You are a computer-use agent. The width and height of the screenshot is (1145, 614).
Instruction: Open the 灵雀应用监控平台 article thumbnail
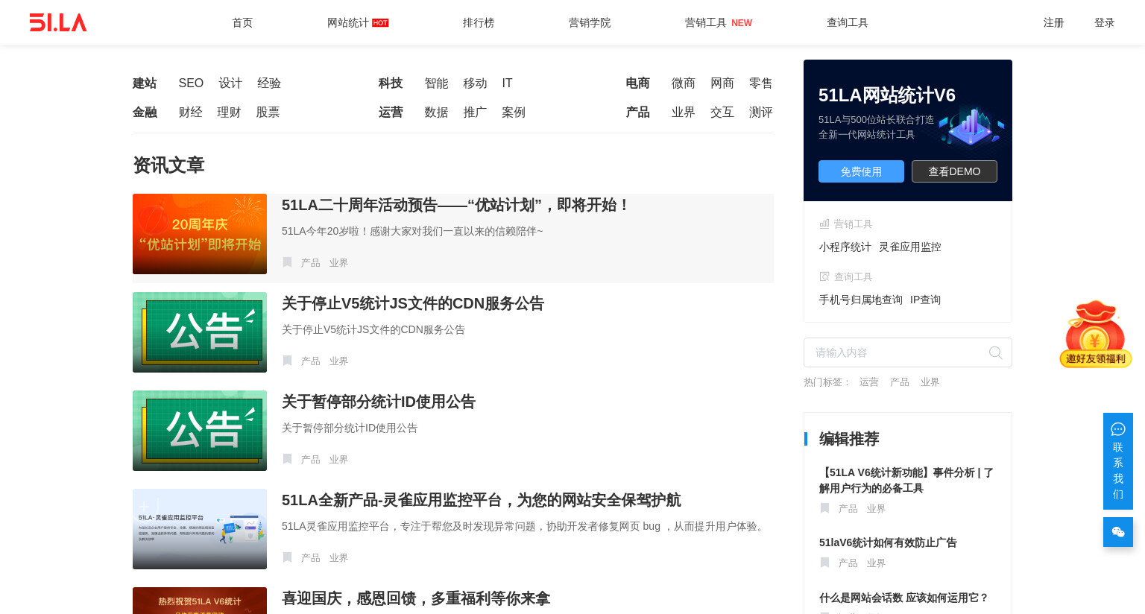pos(200,529)
